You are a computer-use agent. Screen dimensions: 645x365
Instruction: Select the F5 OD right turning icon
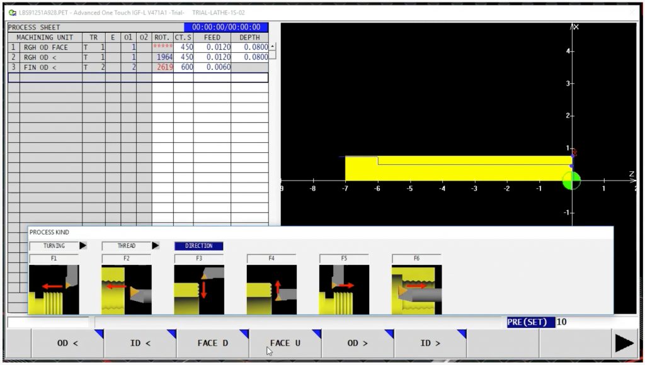point(344,289)
